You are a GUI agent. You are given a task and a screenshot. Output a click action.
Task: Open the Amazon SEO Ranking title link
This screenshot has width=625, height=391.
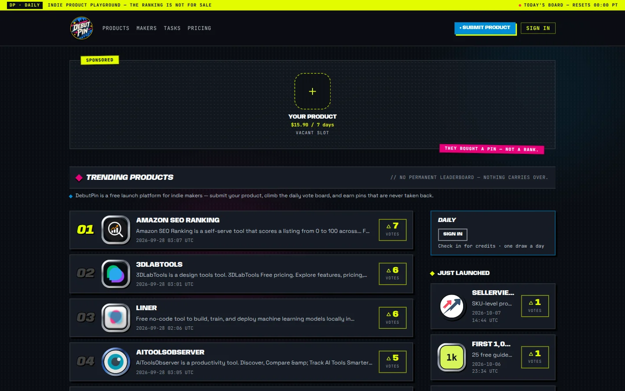pyautogui.click(x=178, y=220)
